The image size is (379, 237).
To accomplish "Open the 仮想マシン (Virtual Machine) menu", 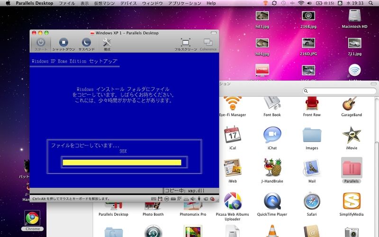I will [104, 3].
